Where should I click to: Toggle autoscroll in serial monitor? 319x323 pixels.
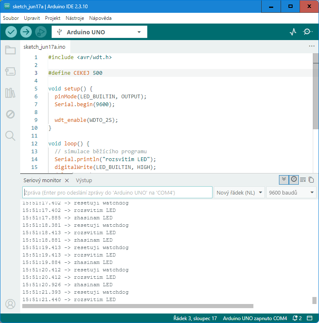284,180
